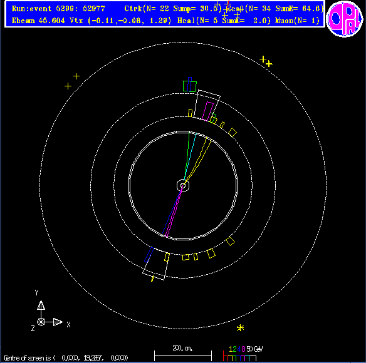Click the pair of yellow crosses upper right
The image size is (366, 363).
266,61
